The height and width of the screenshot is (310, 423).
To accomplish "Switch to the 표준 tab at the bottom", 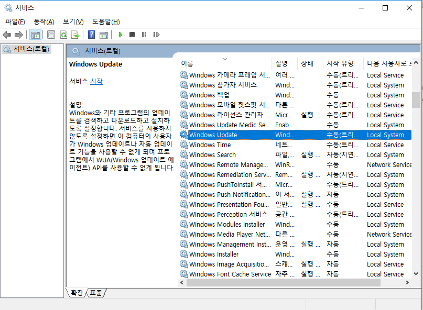I will 95,294.
